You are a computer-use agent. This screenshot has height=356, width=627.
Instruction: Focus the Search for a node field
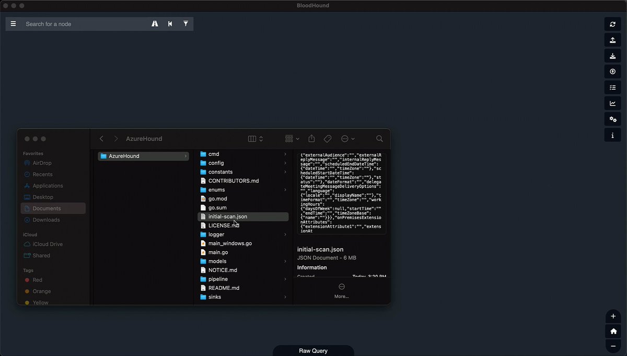point(84,24)
